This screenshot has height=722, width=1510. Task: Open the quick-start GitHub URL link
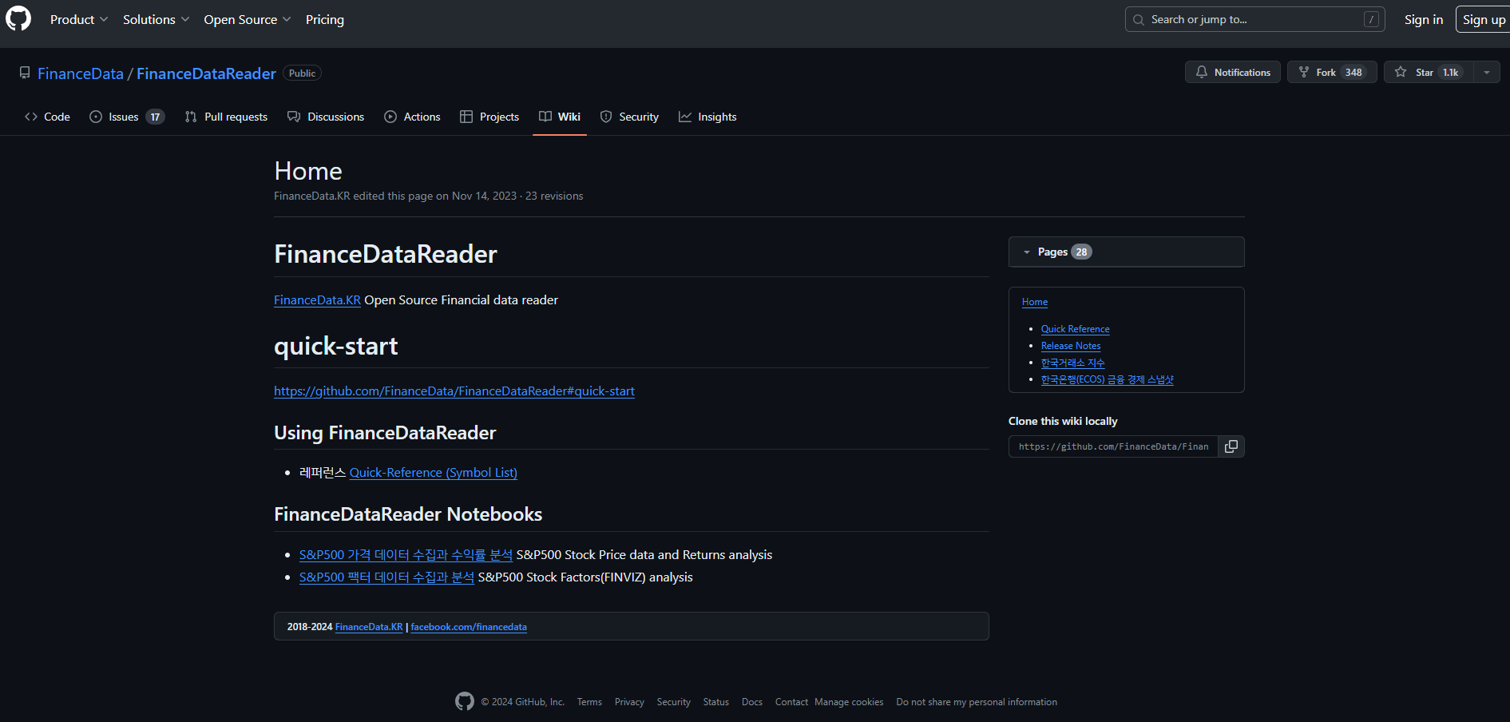click(x=454, y=391)
